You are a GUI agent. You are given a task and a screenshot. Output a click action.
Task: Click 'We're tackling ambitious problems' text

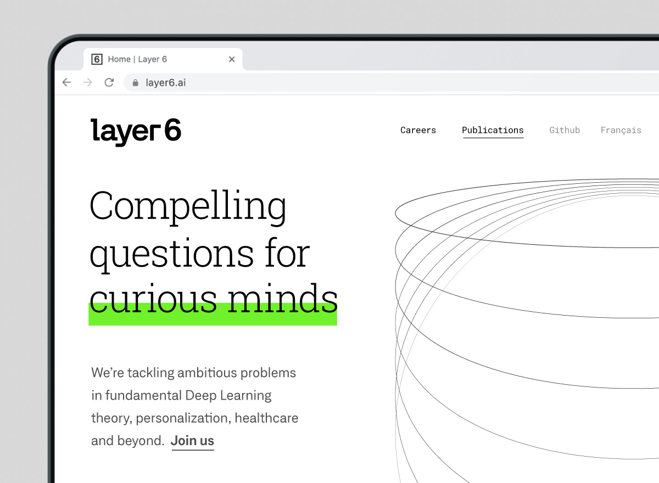pyautogui.click(x=194, y=373)
